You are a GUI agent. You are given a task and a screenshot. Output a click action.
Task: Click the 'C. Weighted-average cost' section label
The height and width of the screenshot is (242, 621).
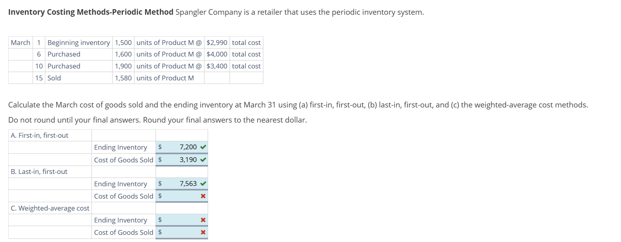pos(49,208)
